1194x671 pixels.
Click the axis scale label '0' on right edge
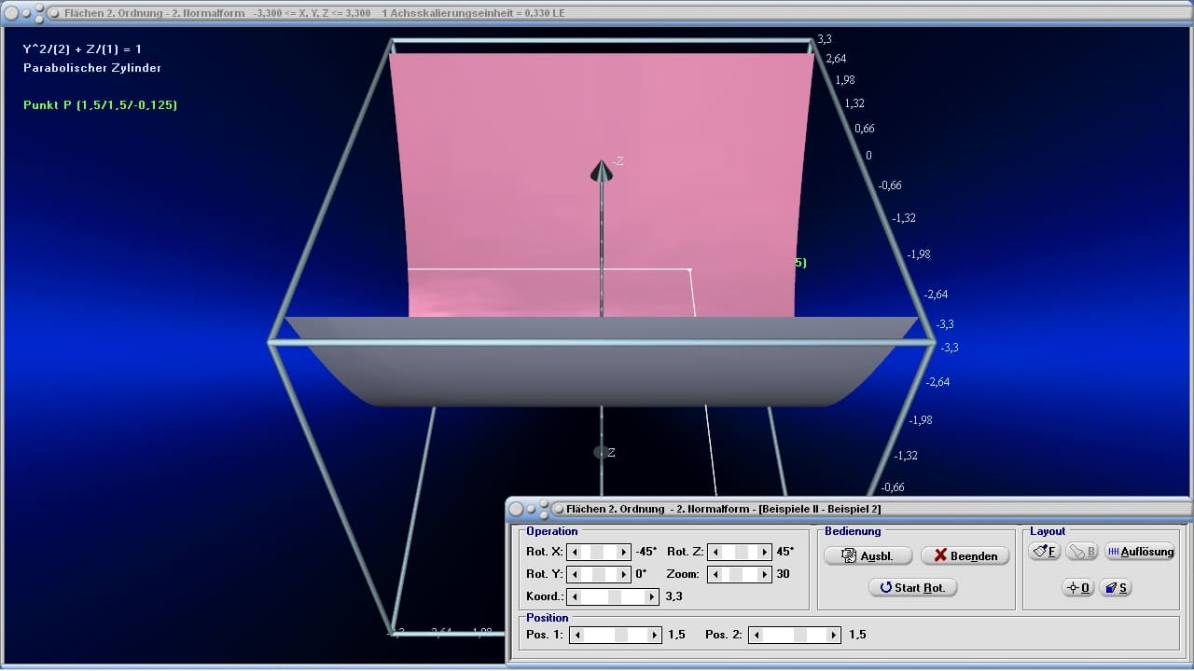pos(868,156)
